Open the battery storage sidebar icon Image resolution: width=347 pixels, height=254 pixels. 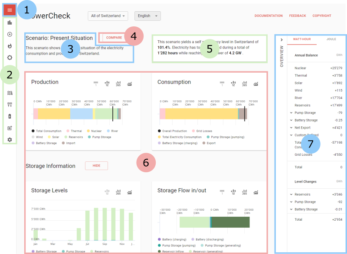click(x=10, y=116)
